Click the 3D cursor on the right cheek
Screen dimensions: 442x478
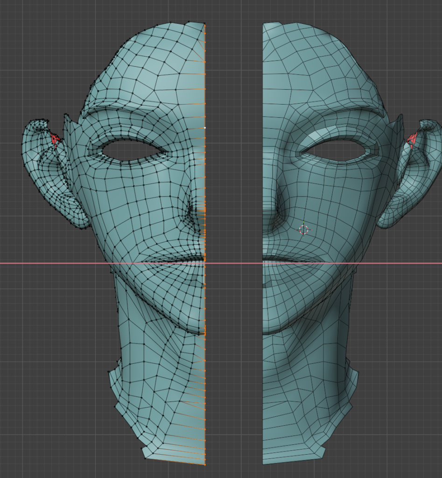click(x=304, y=229)
